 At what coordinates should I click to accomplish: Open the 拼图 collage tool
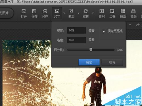tap(123, 14)
